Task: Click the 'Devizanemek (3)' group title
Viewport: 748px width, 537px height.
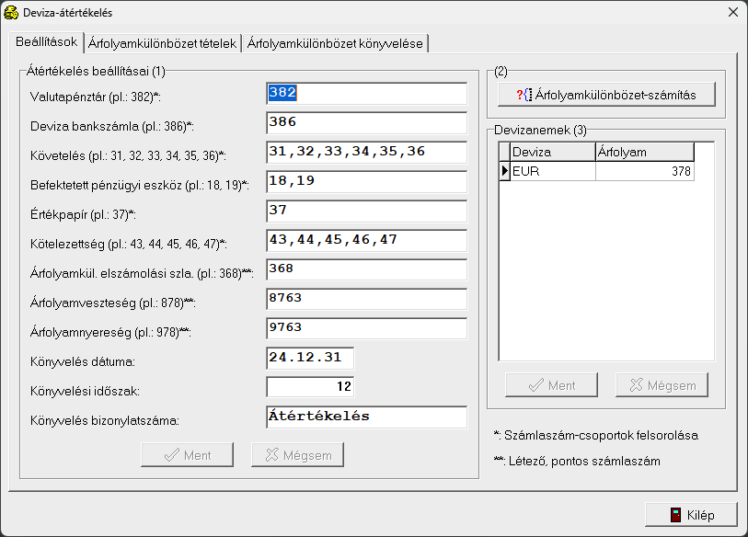Action: click(x=540, y=131)
